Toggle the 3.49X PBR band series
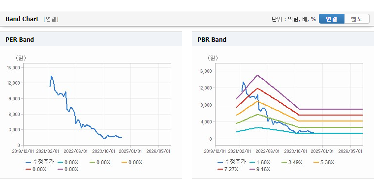Image resolution: width=374 pixels, height=179 pixels. tap(292, 162)
